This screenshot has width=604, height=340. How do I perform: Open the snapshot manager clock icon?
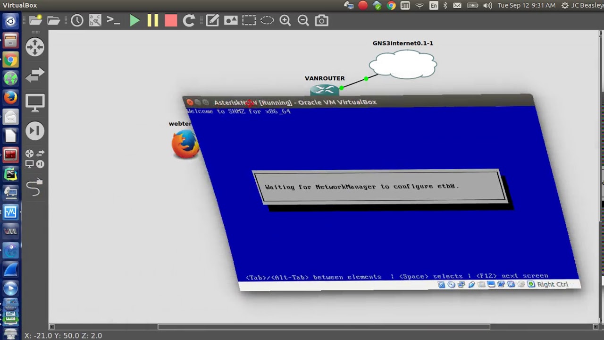click(77, 20)
